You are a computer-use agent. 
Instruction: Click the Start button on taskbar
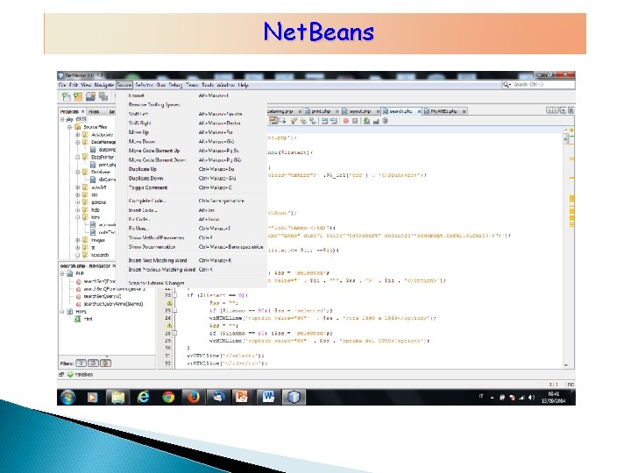(67, 398)
